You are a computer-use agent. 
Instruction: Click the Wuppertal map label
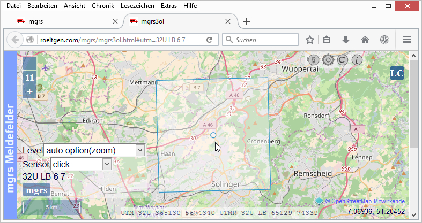pyautogui.click(x=300, y=69)
